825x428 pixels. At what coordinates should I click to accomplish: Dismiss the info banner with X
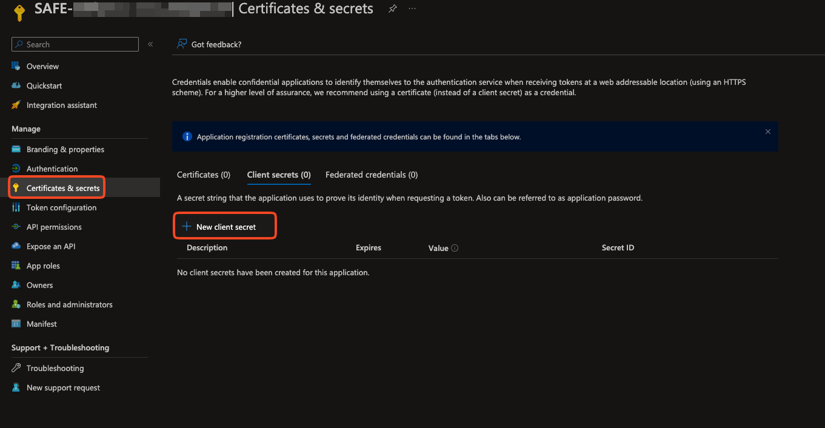768,131
